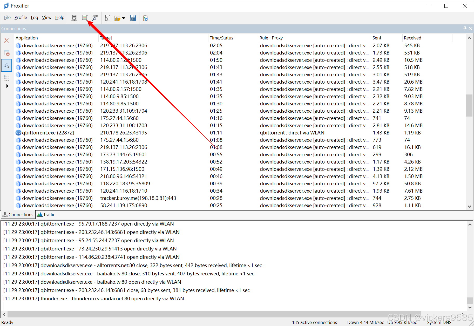
Task: Click '185 active connections' in status bar
Action: (x=314, y=322)
